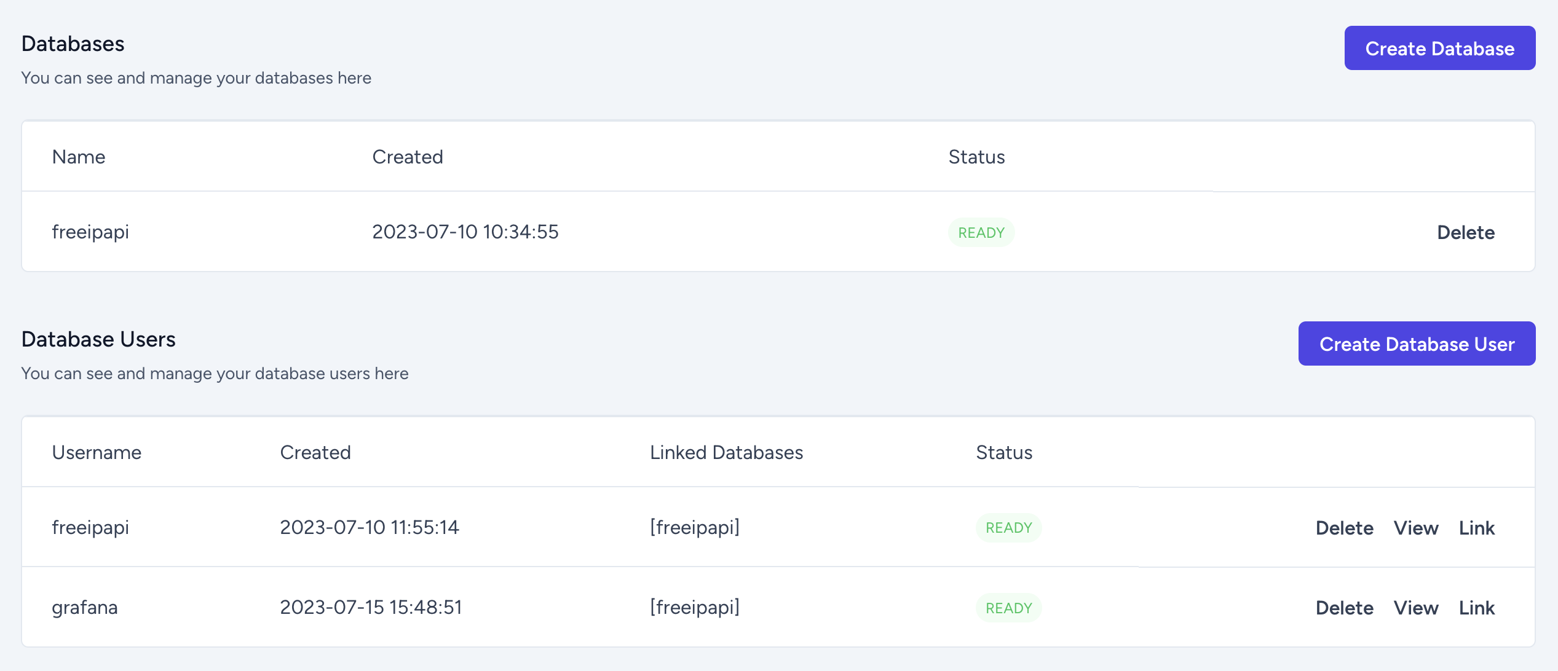This screenshot has height=671, width=1558.
Task: Delete the grafana database user
Action: (x=1344, y=608)
